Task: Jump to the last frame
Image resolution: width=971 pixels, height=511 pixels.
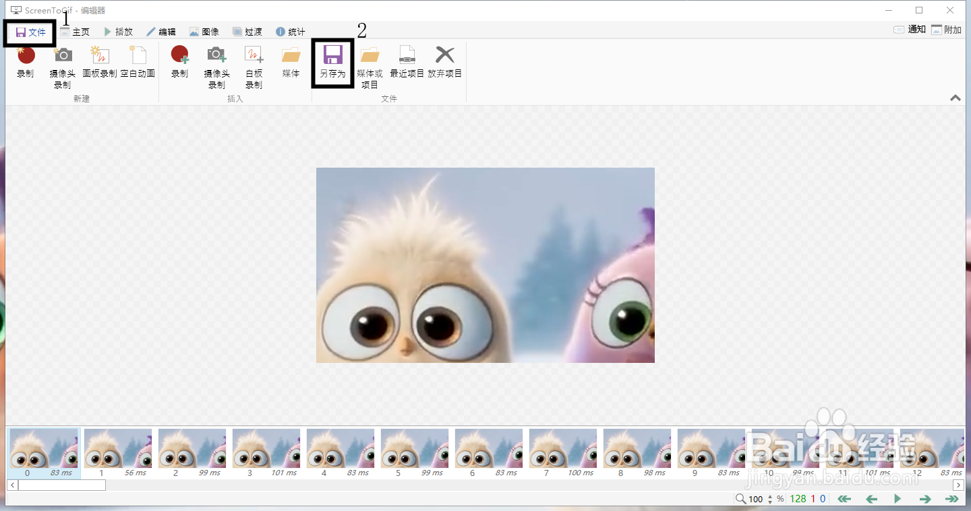Action: point(952,499)
